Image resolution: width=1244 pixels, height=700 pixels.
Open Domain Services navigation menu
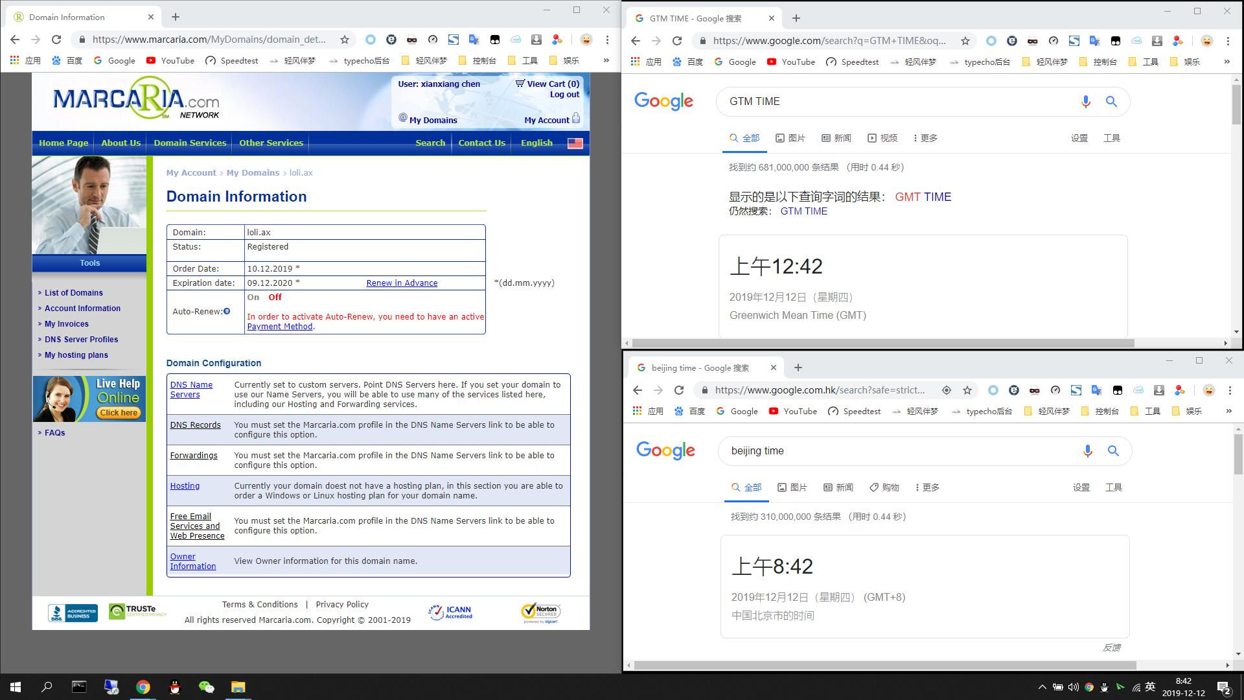coord(190,143)
